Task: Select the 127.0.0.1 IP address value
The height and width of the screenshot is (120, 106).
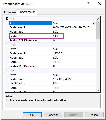Action: pyautogui.click(x=74, y=53)
